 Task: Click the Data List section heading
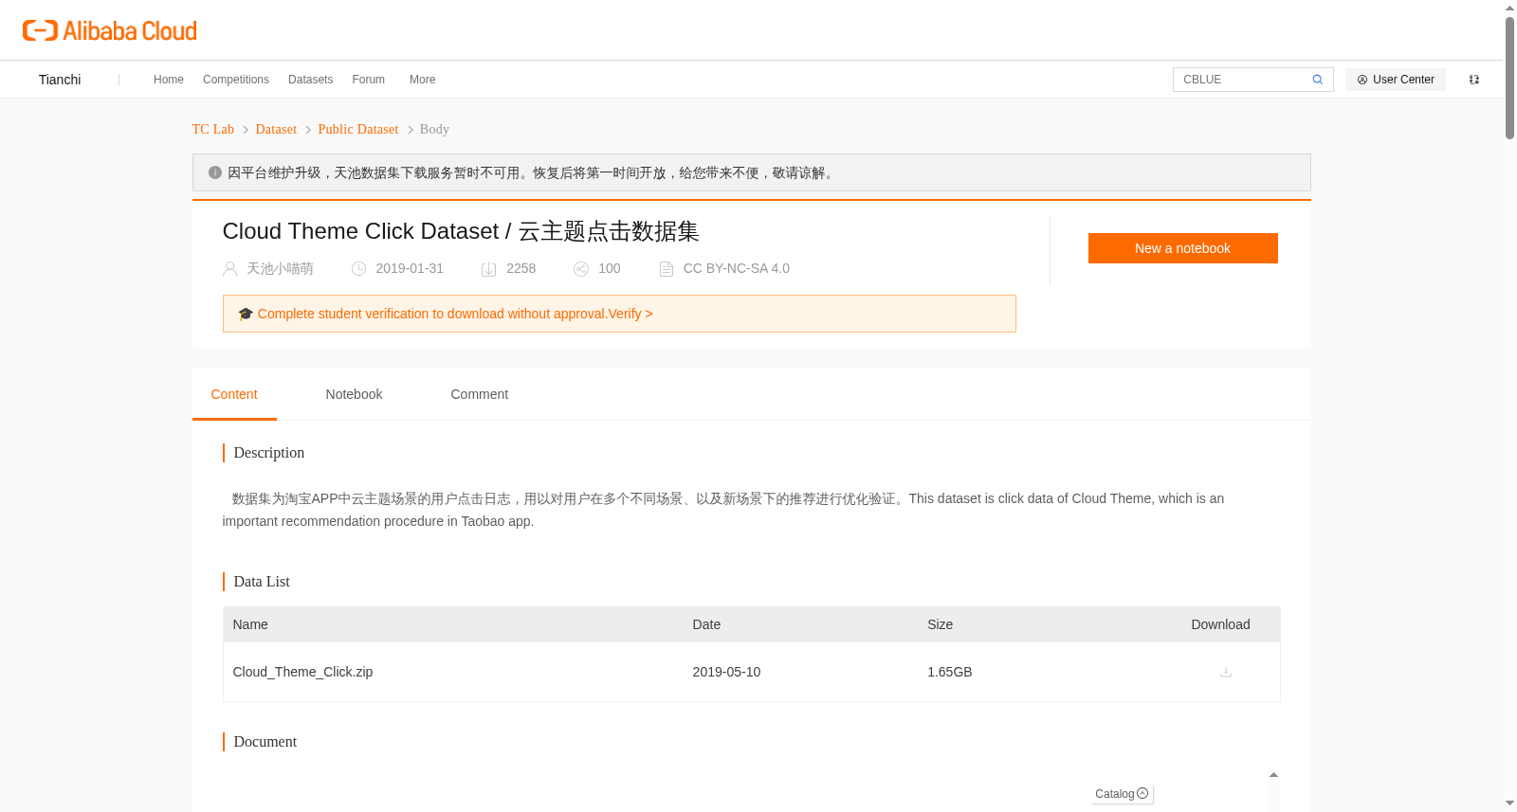pyautogui.click(x=262, y=582)
